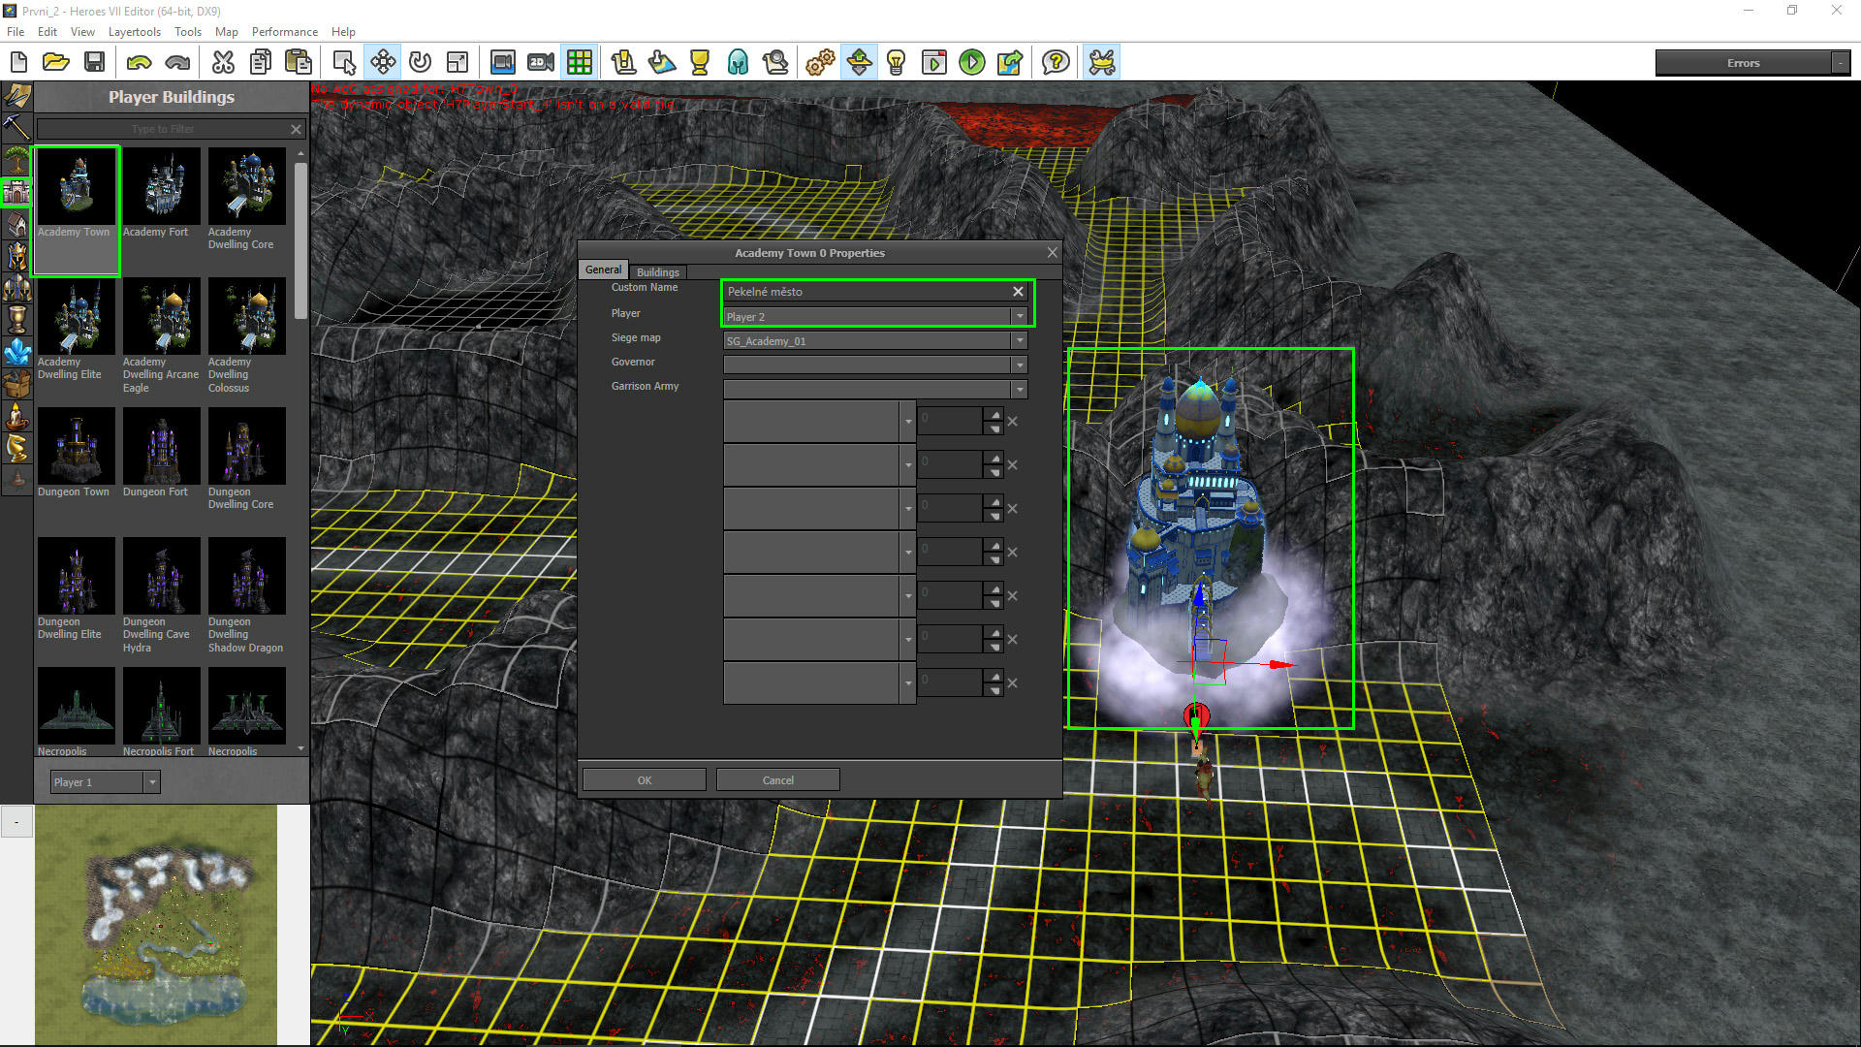1861x1047 pixels.
Task: Open the chess knight category in sidebar
Action: [x=16, y=448]
